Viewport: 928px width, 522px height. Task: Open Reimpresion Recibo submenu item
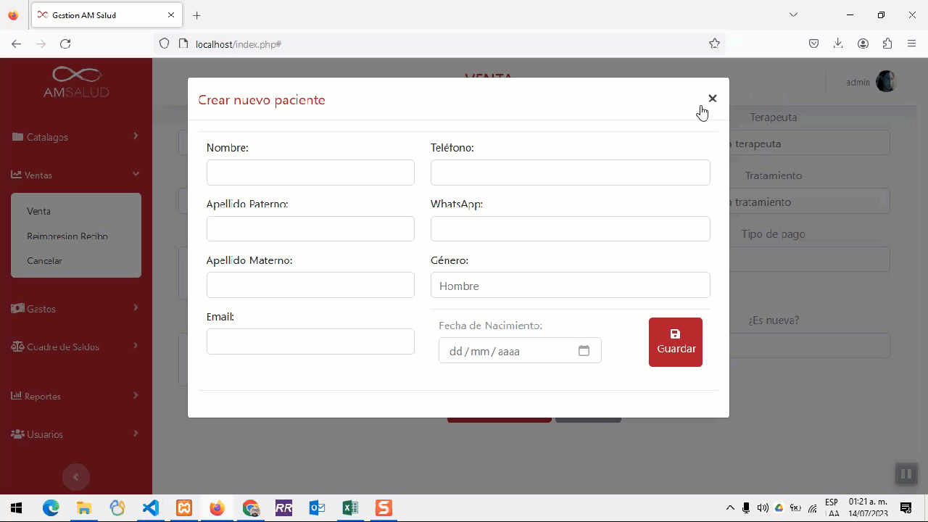[x=67, y=236]
